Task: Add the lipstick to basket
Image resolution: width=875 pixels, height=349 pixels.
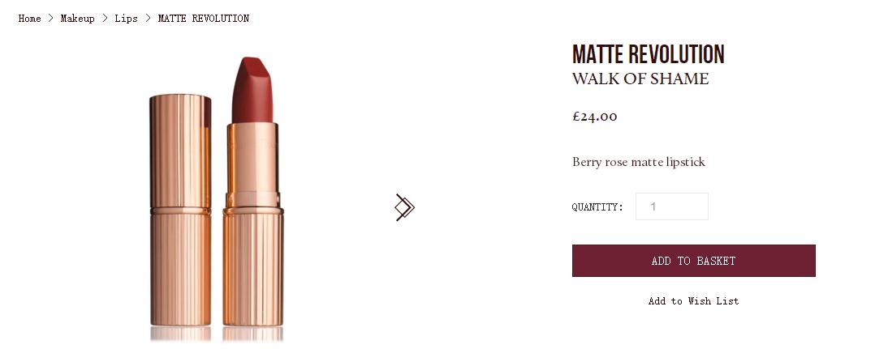Action: [x=694, y=261]
